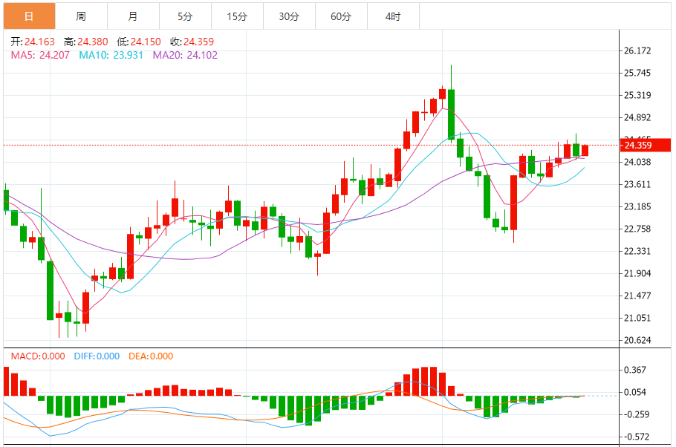Switch to the 月 monthly tab

click(133, 16)
